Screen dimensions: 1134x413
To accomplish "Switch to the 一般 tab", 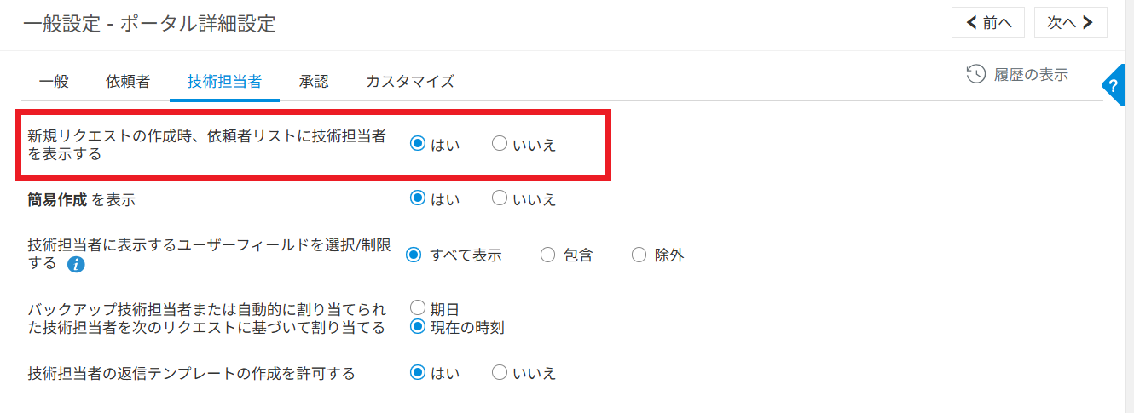I will pyautogui.click(x=54, y=82).
